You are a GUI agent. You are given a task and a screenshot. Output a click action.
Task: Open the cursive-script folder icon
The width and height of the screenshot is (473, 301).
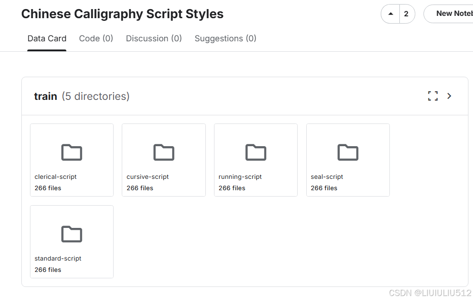point(164,153)
